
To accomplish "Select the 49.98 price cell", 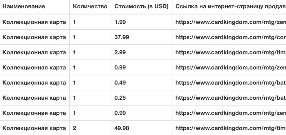I will 121,128.
